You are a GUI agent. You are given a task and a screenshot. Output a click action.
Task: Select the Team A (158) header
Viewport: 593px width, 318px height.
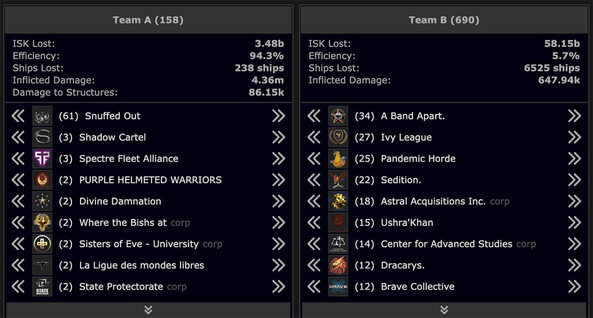(x=148, y=20)
